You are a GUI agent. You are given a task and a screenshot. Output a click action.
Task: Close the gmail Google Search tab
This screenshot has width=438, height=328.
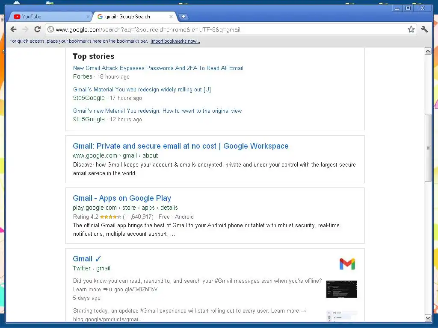point(171,17)
